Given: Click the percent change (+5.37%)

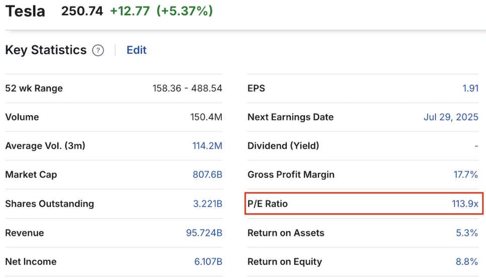Looking at the screenshot, I should (185, 11).
